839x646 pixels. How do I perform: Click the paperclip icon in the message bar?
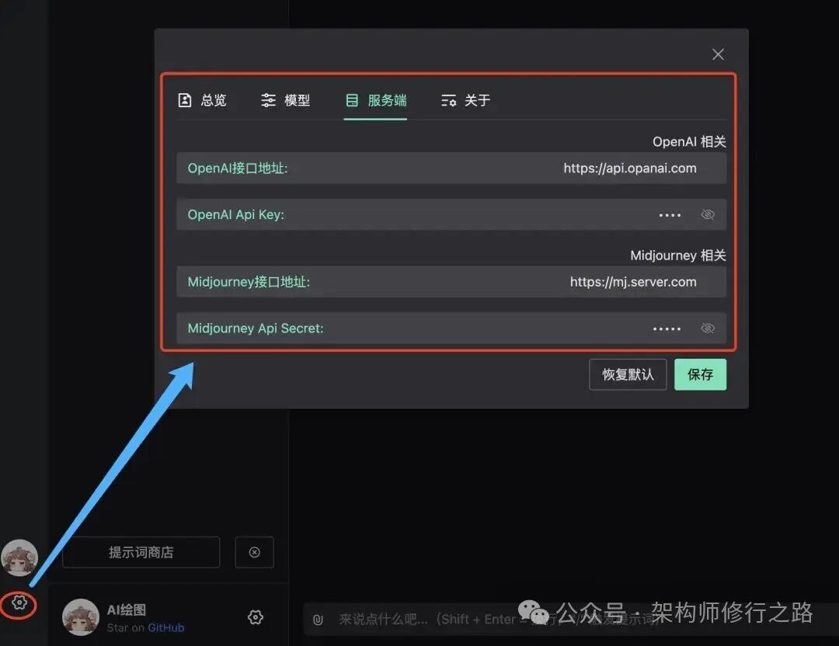tap(317, 619)
